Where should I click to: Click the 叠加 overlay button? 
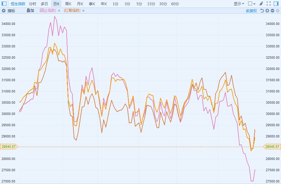click(30, 11)
